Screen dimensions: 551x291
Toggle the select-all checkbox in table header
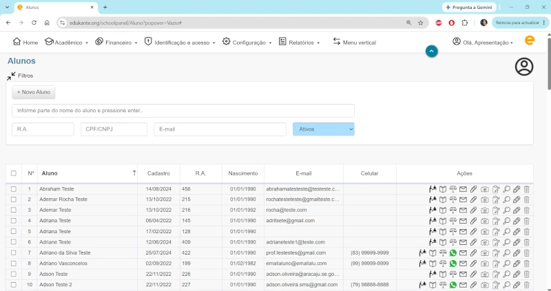[x=13, y=173]
